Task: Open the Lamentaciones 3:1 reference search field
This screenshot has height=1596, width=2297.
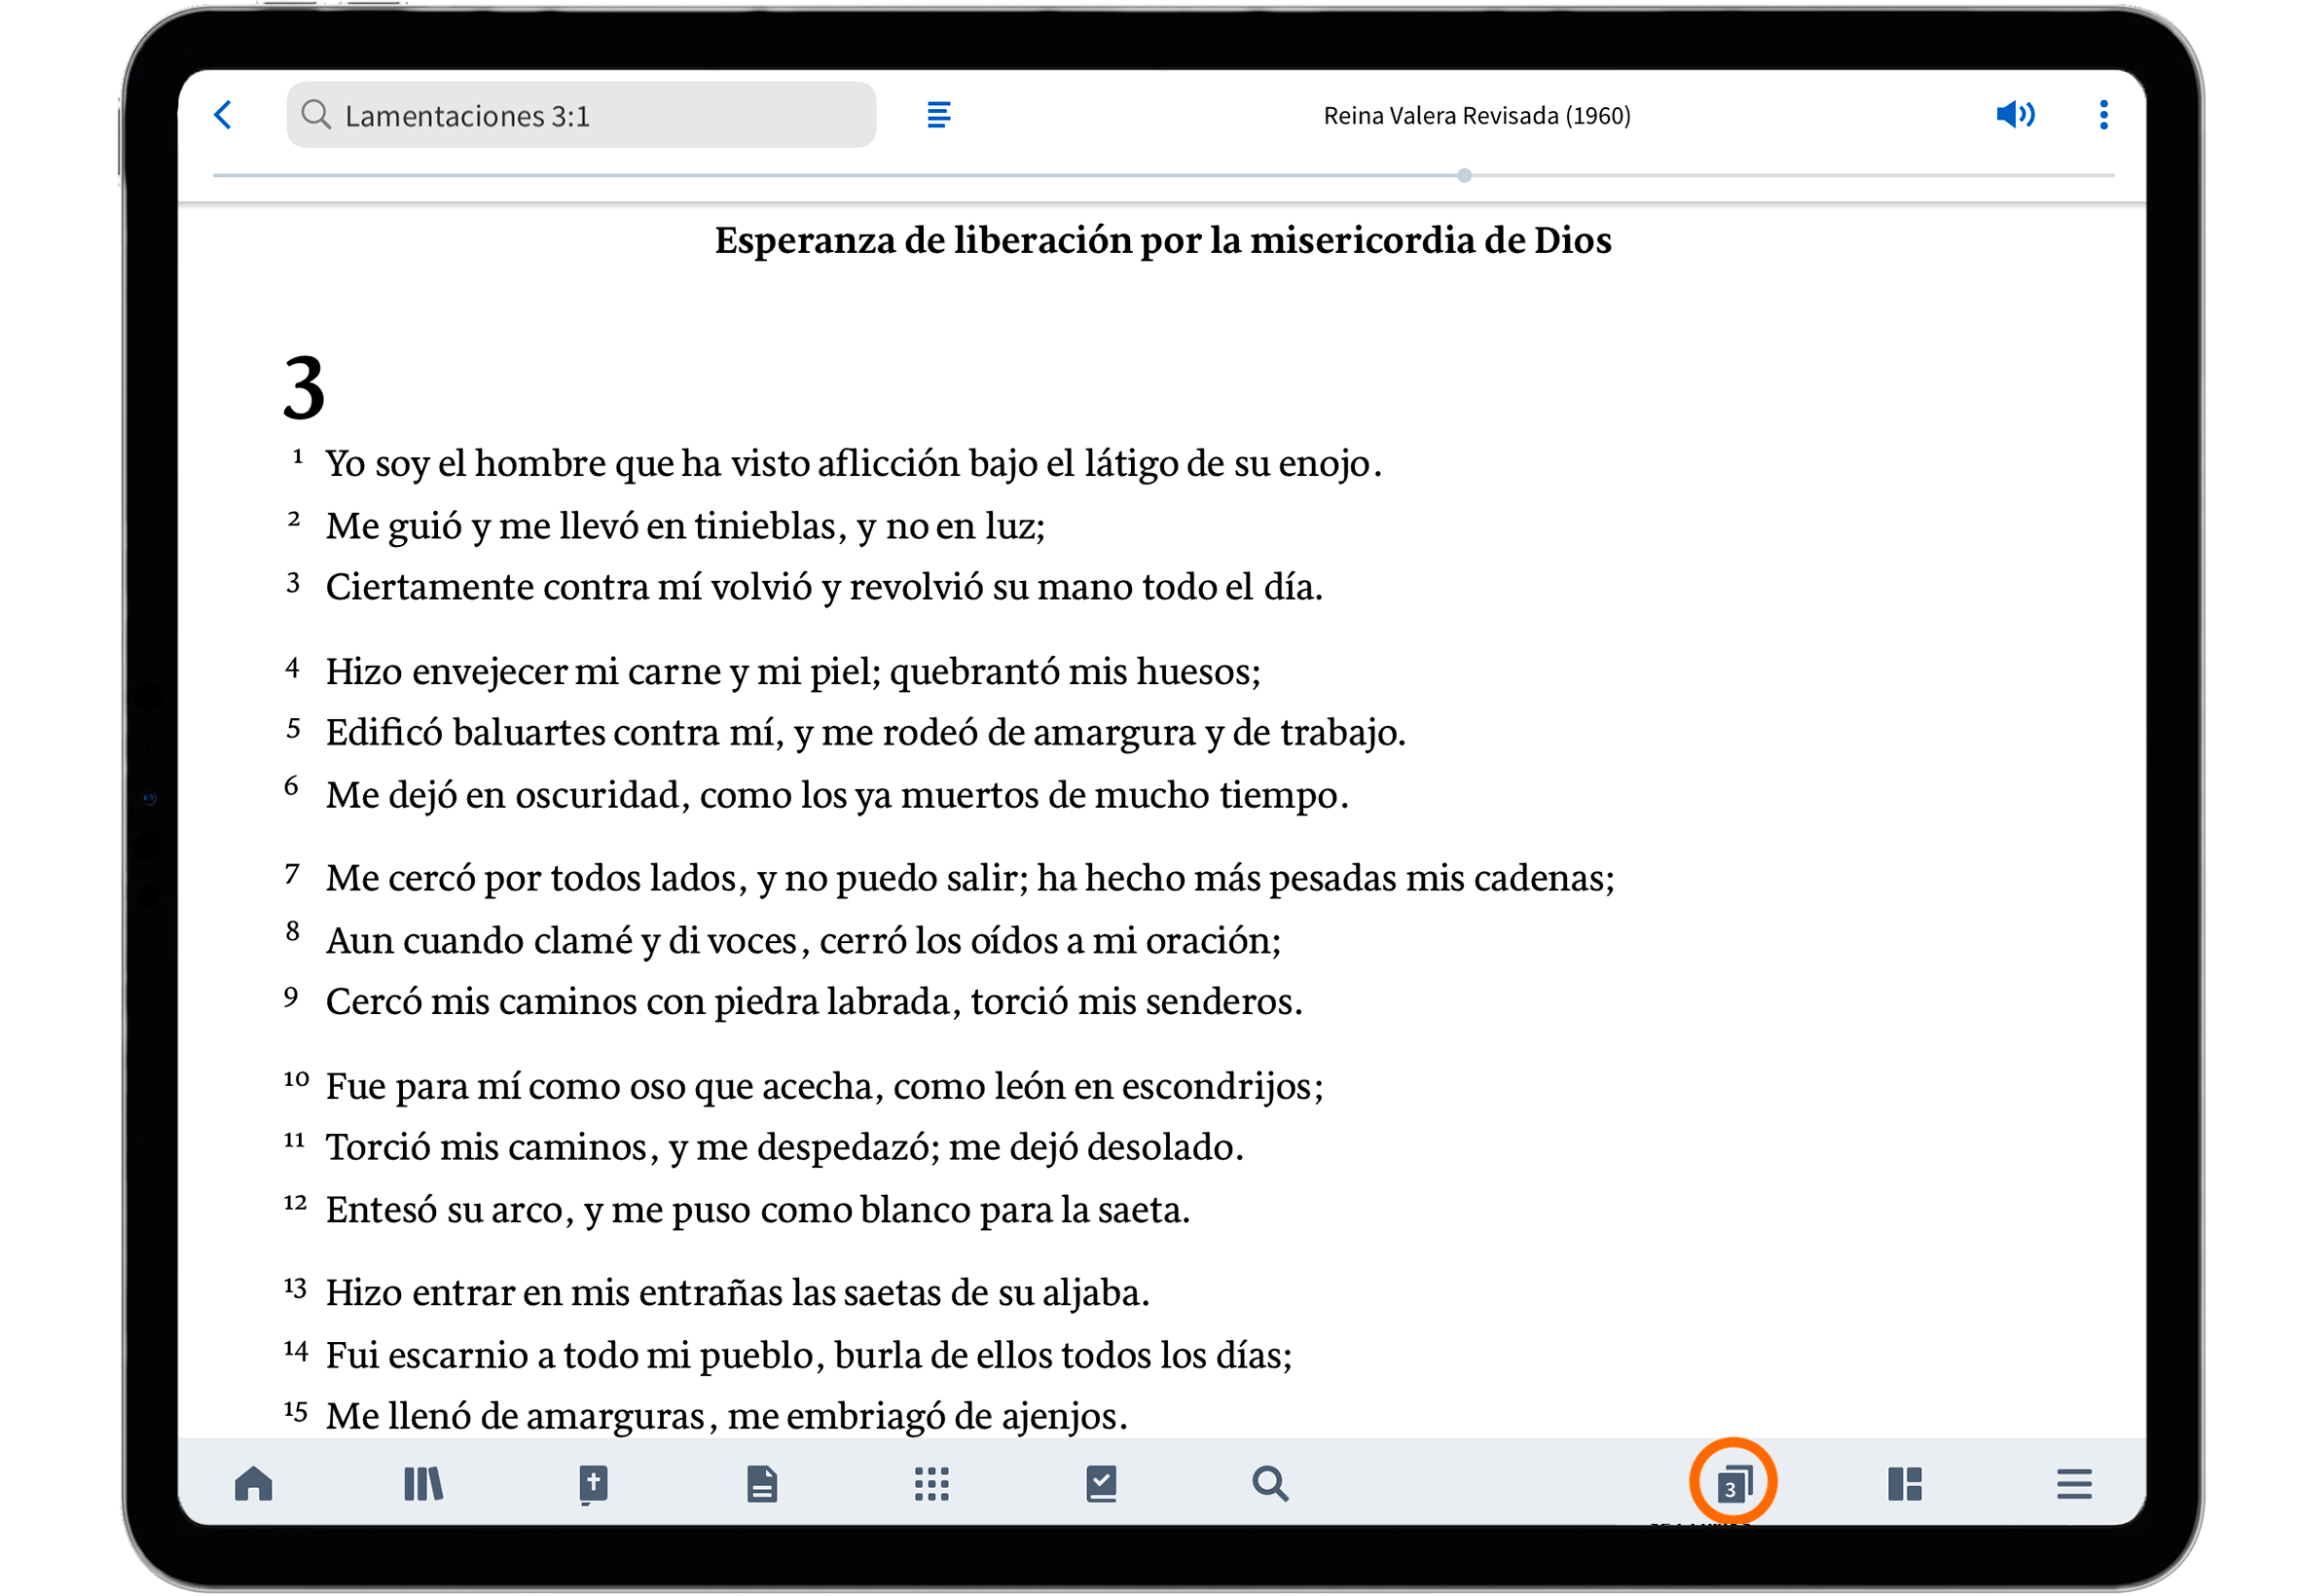Action: pyautogui.click(x=581, y=115)
